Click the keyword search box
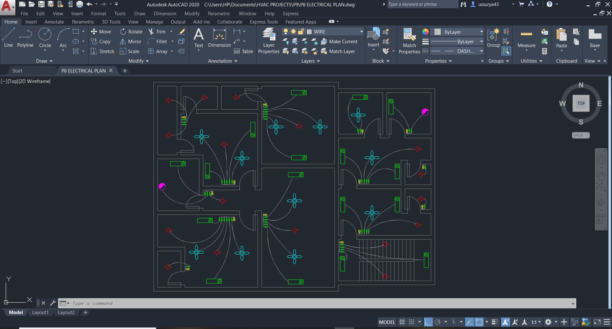Viewport: 612px width, 329px height. [422, 4]
